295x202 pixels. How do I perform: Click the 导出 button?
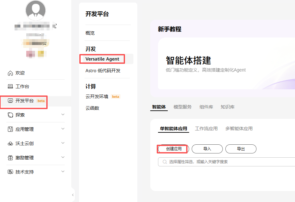pos(241,149)
